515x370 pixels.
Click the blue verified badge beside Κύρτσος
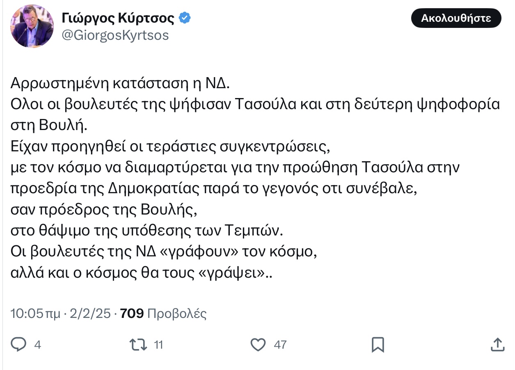click(x=185, y=18)
